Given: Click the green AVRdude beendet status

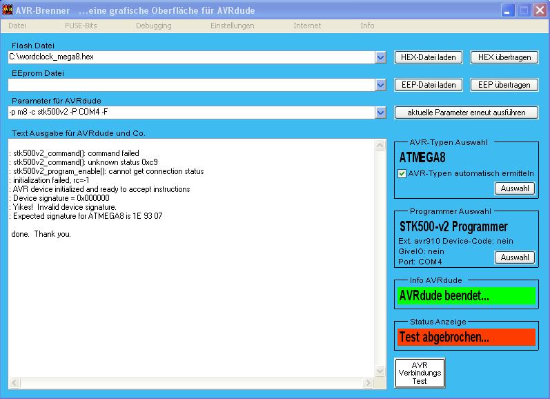Looking at the screenshot, I should point(466,296).
